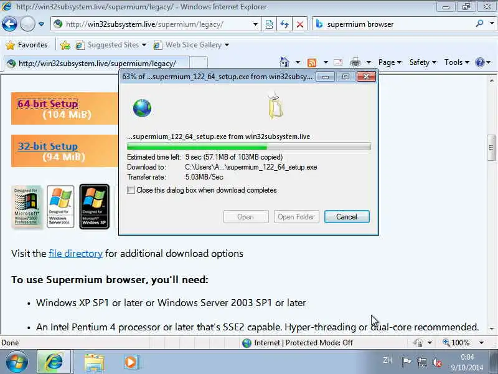Check Close this dialog box when download completes

pyautogui.click(x=131, y=190)
